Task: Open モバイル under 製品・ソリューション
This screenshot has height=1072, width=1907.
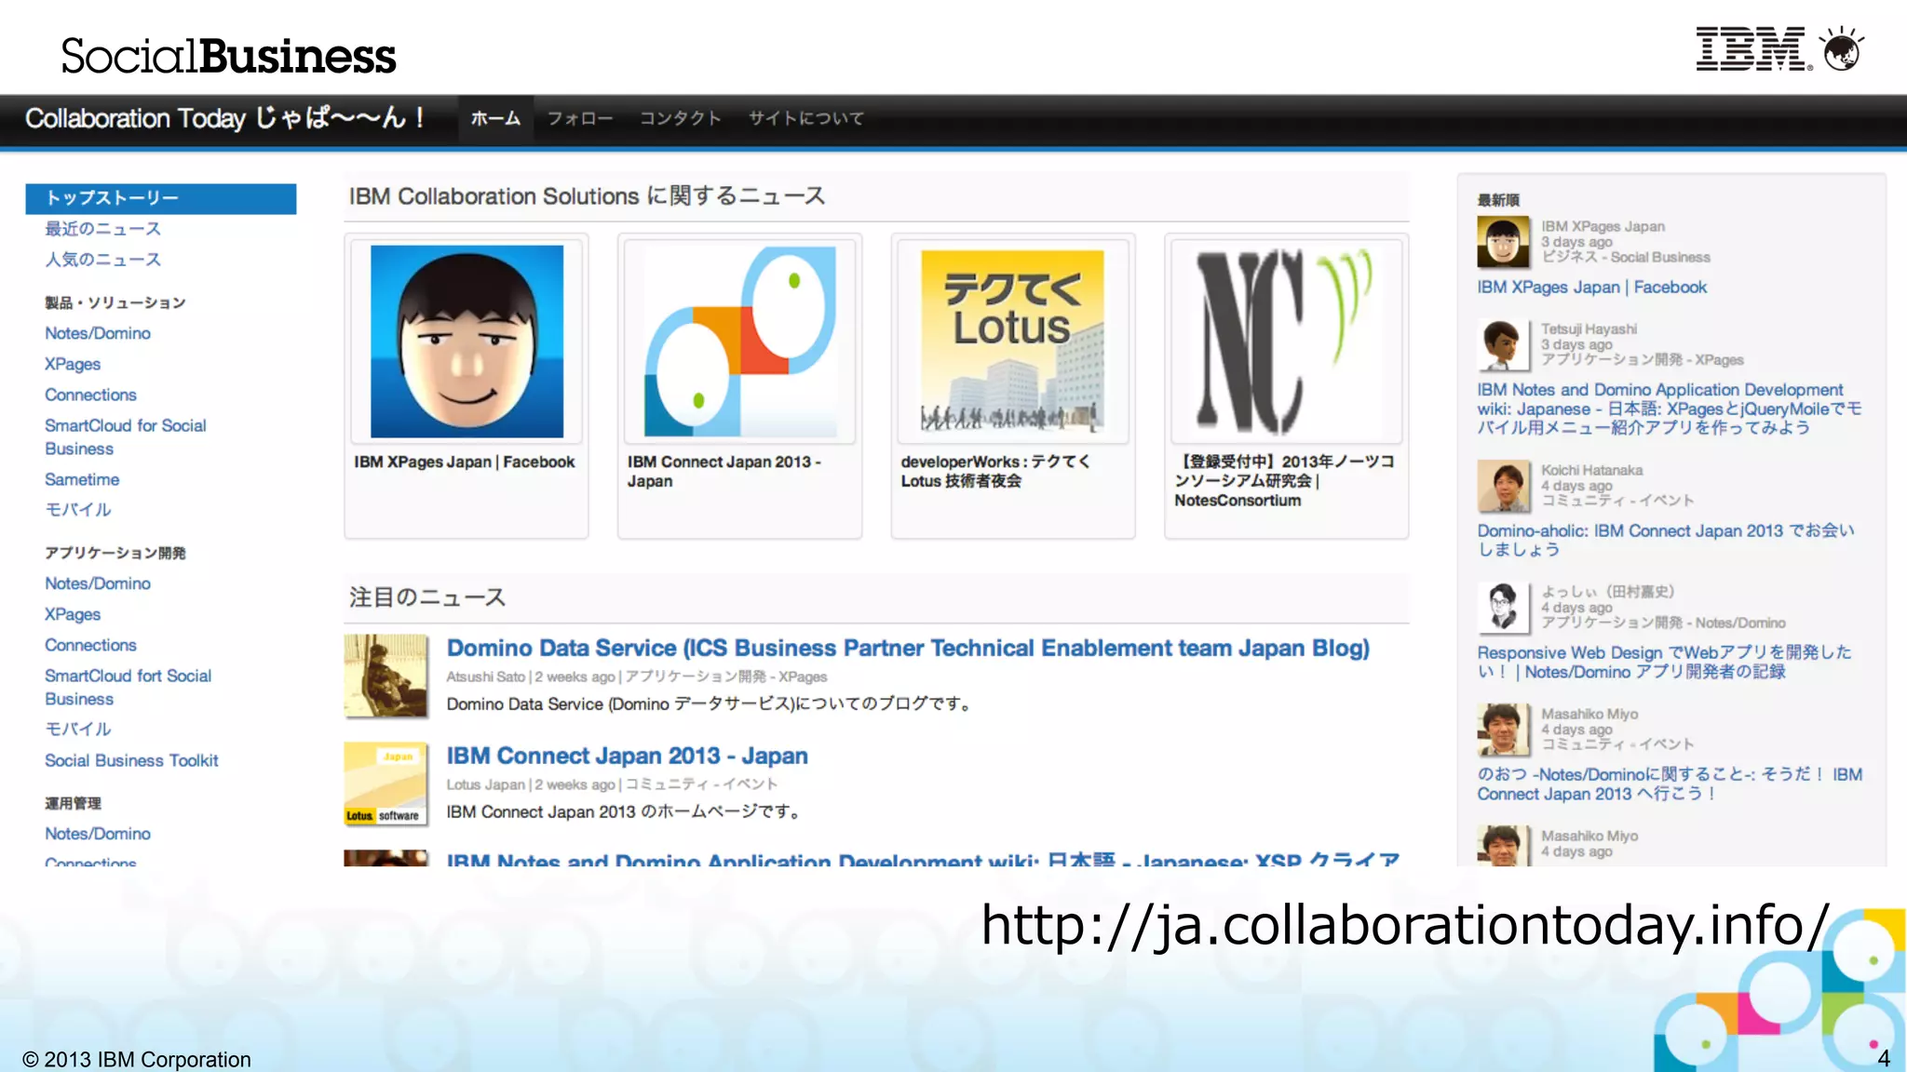Action: 78,510
